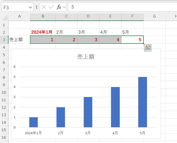Image resolution: width=177 pixels, height=143 pixels.
Task: Select column B header
Action: point(43,16)
